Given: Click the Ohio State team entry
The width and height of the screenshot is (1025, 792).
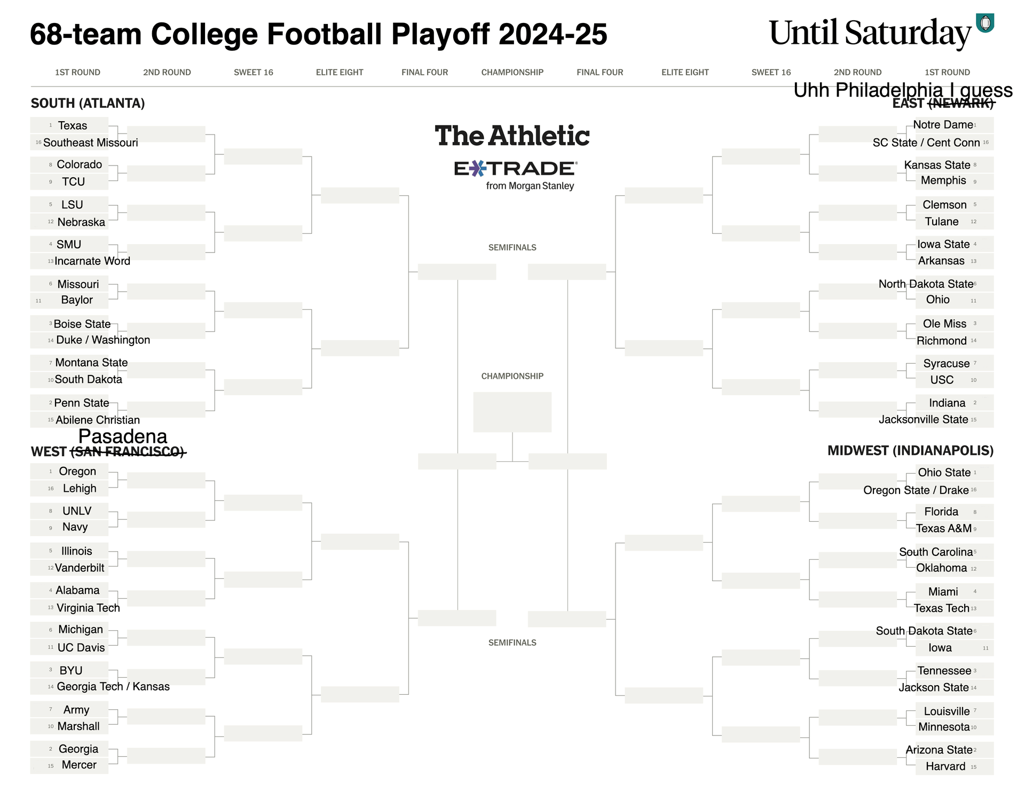Looking at the screenshot, I should (944, 473).
